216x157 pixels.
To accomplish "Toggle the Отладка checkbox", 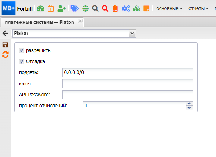I will pos(22,61).
